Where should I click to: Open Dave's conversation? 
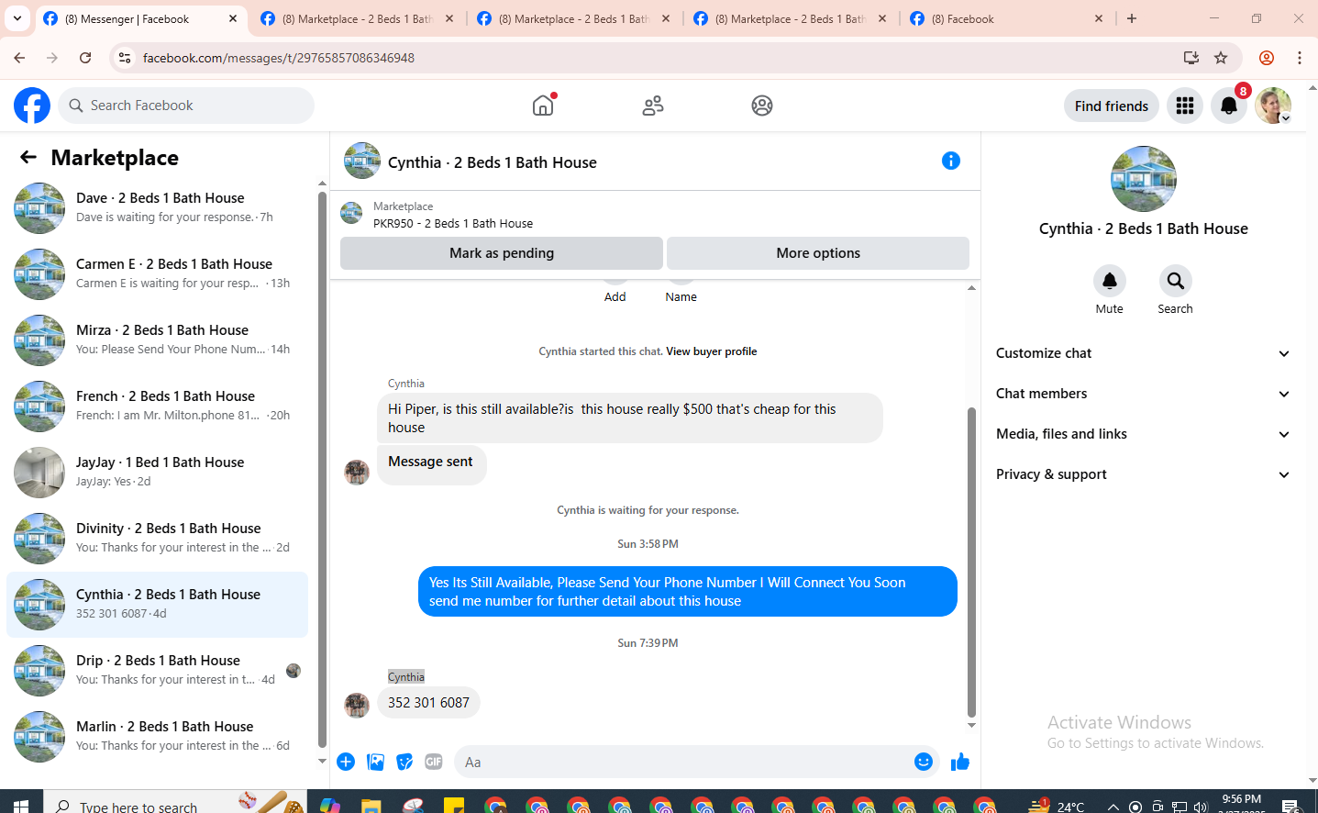[158, 208]
